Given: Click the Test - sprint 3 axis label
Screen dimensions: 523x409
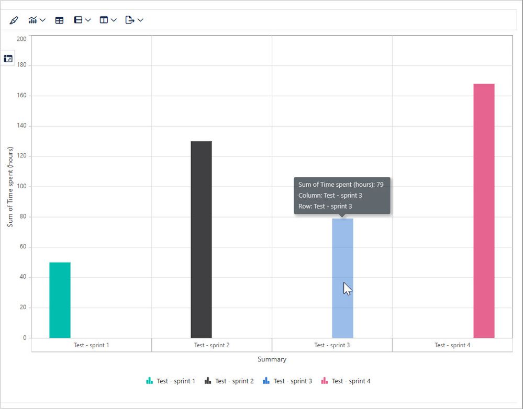Looking at the screenshot, I should [x=332, y=345].
